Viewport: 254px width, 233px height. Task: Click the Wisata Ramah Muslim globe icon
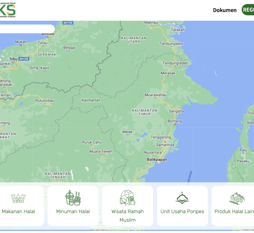127,197
